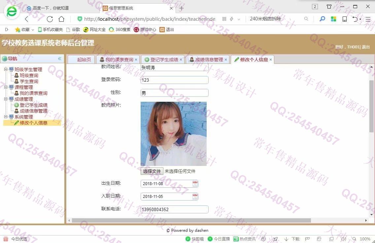375x243 pixels.
Task: Click the 100% zoom level indicator
Action: [365, 239]
